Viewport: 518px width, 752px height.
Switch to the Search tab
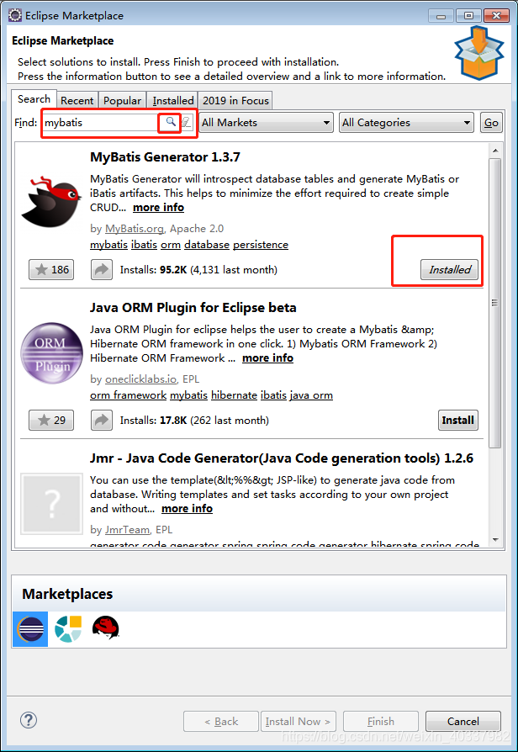point(34,99)
